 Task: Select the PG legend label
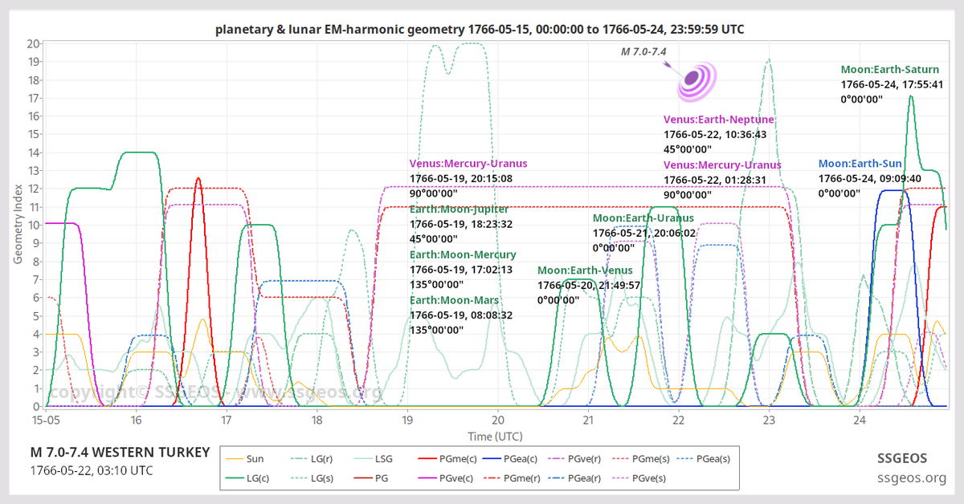tap(380, 478)
